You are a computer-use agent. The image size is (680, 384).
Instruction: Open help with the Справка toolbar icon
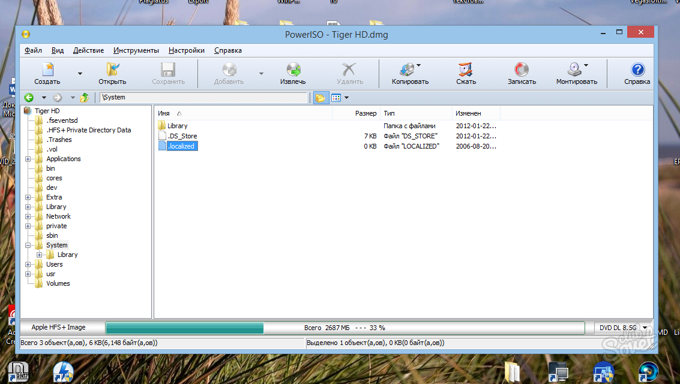coord(637,69)
